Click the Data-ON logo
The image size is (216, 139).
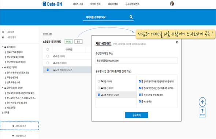tap(52, 4)
